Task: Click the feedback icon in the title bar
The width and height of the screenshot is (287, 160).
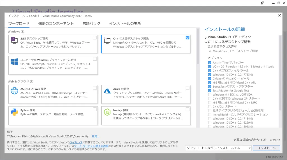Action: (x=262, y=3)
